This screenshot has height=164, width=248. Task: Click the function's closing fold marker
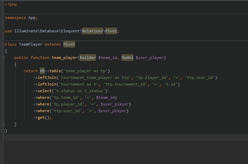(x=3, y=124)
